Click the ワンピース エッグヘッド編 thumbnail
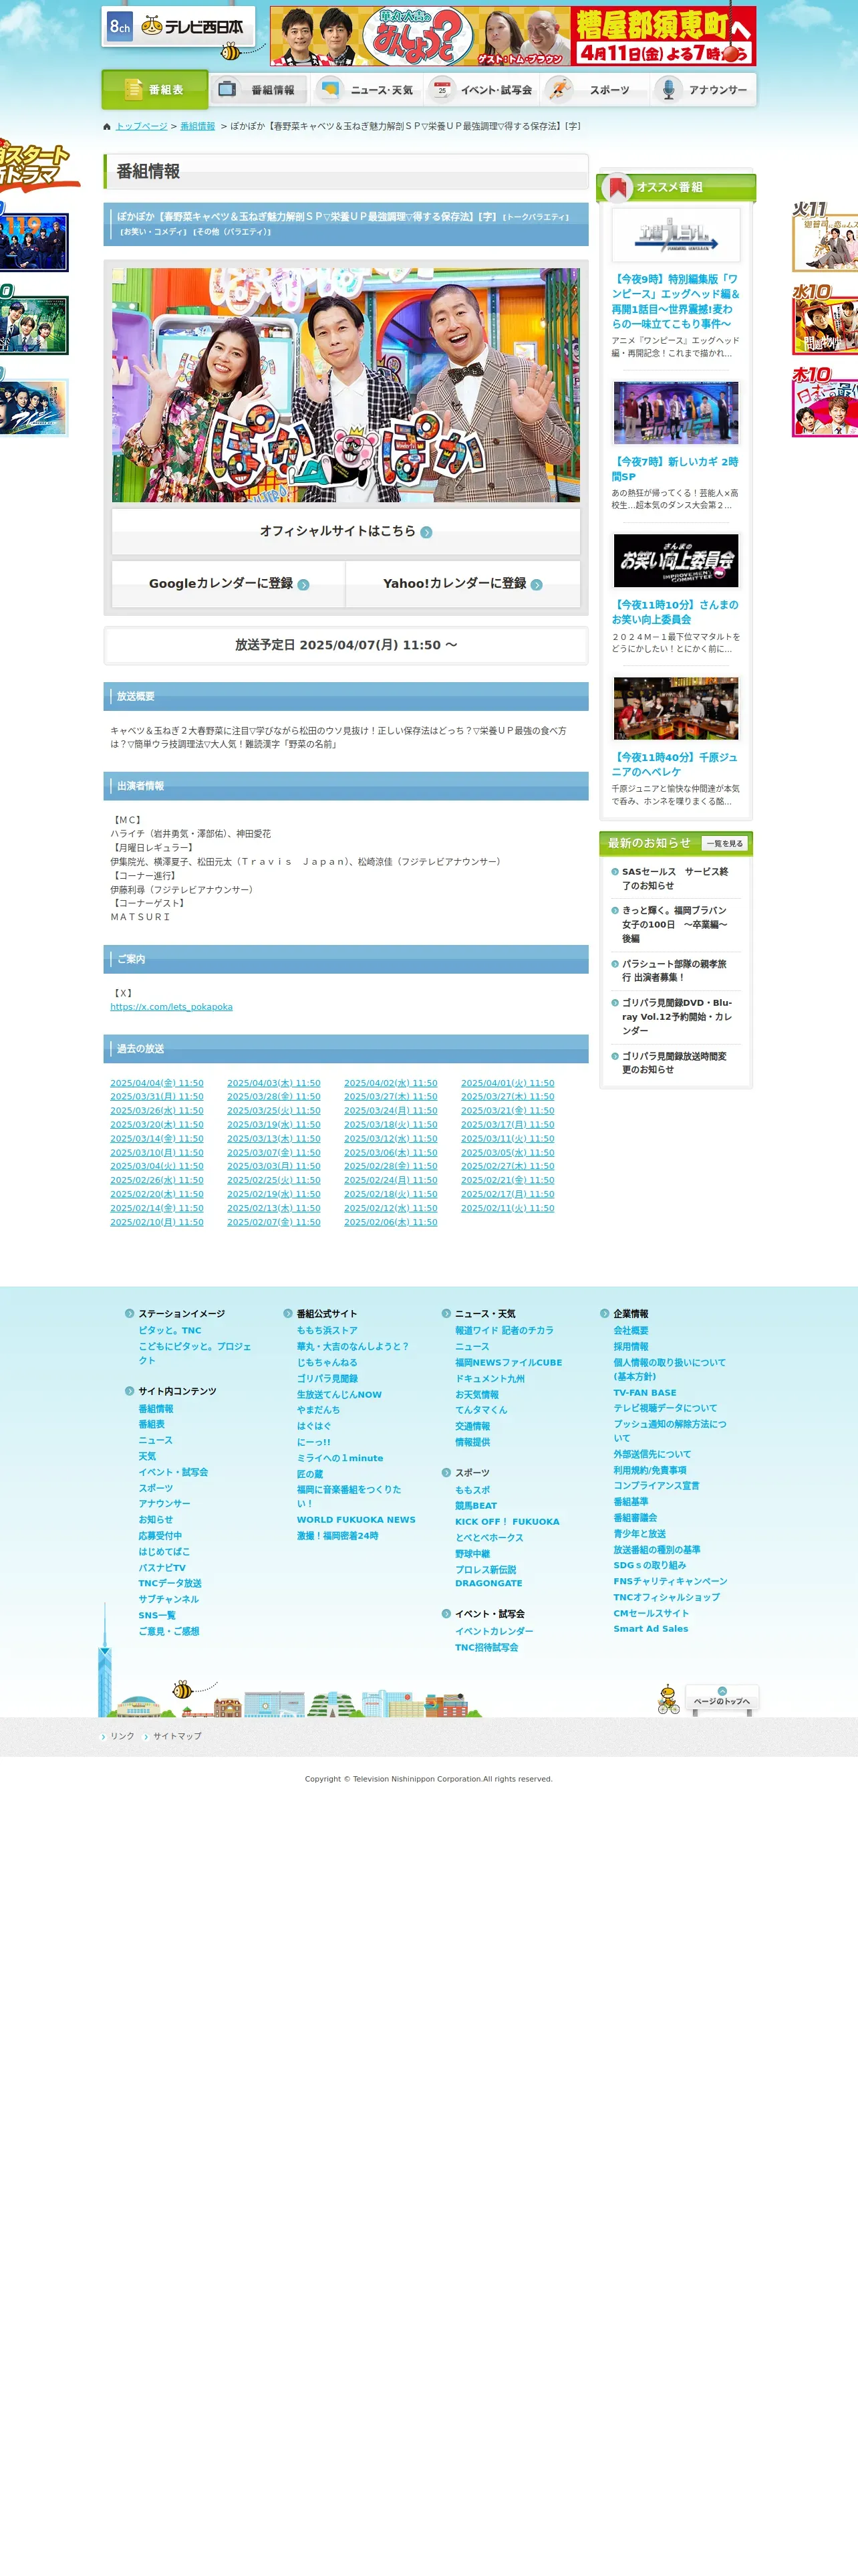The image size is (858, 2576). [x=676, y=236]
